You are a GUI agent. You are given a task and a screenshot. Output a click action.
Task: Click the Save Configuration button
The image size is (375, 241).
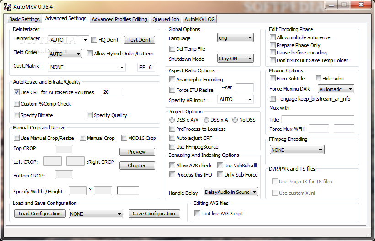pyautogui.click(x=154, y=214)
